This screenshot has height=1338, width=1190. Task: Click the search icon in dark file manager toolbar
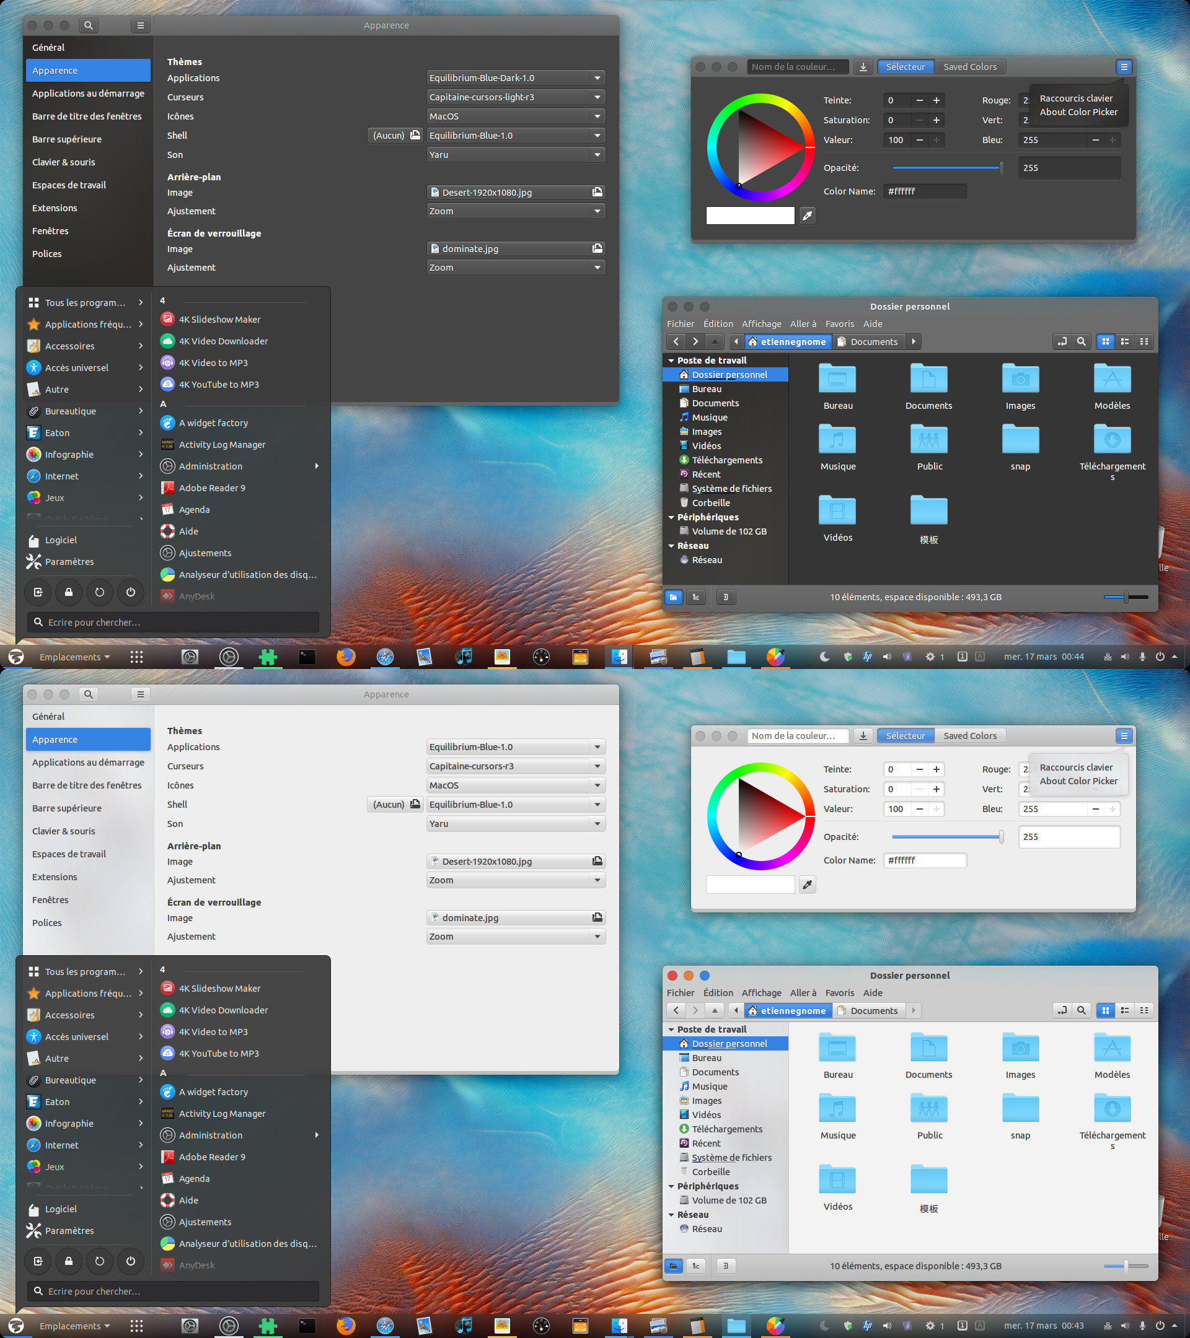coord(1082,342)
